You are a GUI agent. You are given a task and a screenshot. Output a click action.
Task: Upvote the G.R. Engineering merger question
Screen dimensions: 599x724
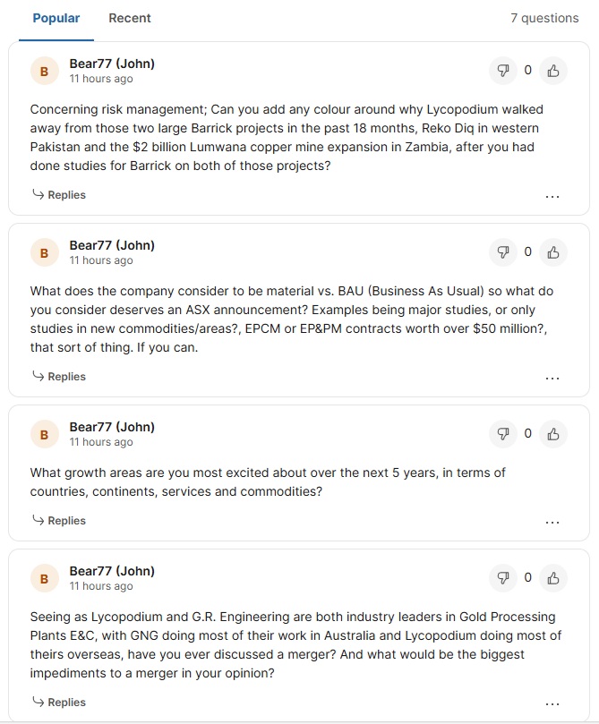coord(553,578)
